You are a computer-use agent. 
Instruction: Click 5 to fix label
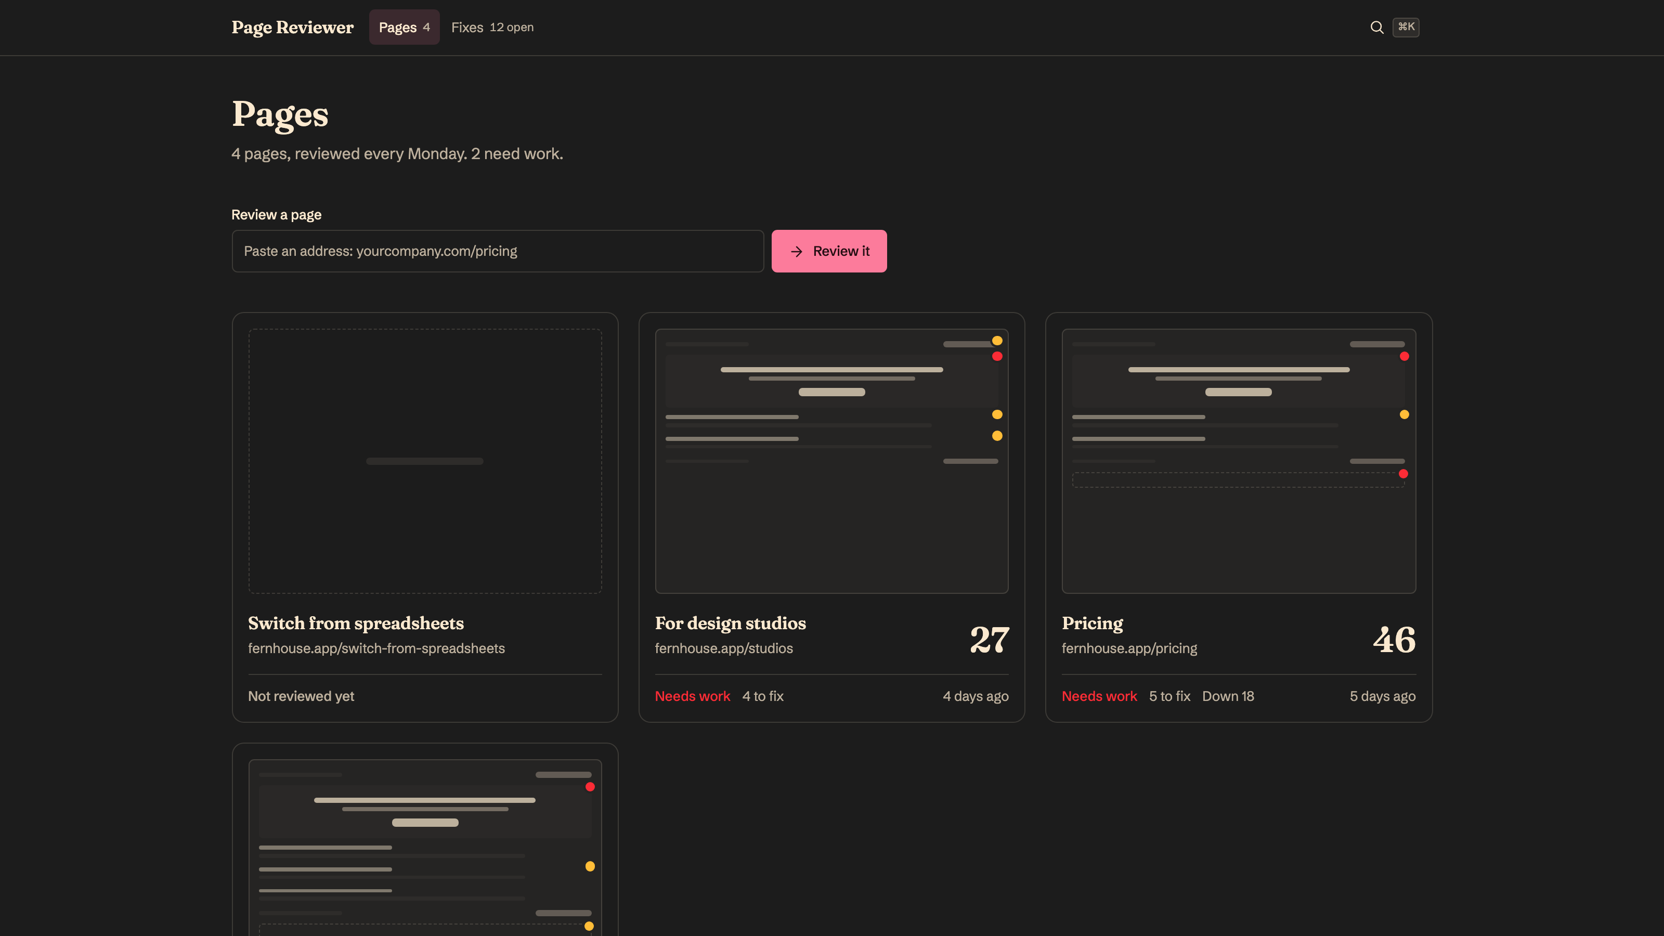[x=1169, y=696]
